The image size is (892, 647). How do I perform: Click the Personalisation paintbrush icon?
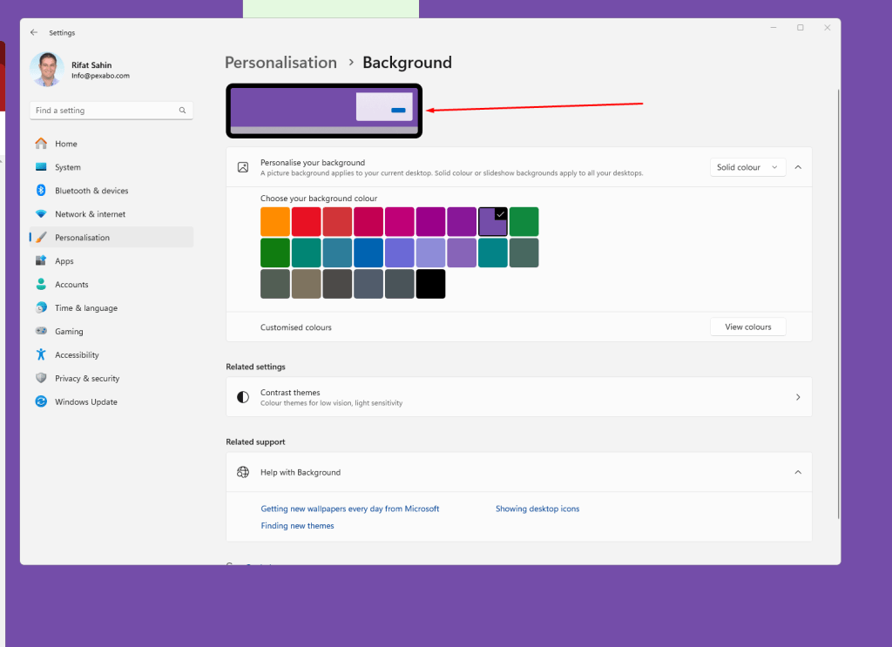click(x=41, y=237)
